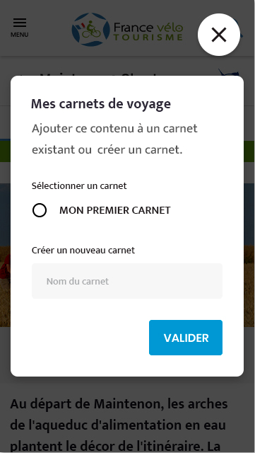Focus the Nom du carnet input field

pos(127,281)
